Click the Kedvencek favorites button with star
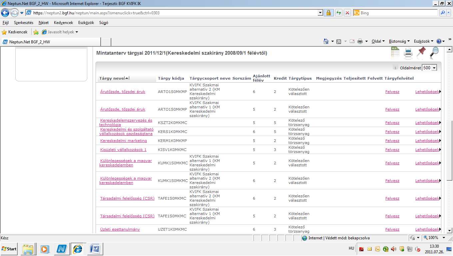 [15, 32]
